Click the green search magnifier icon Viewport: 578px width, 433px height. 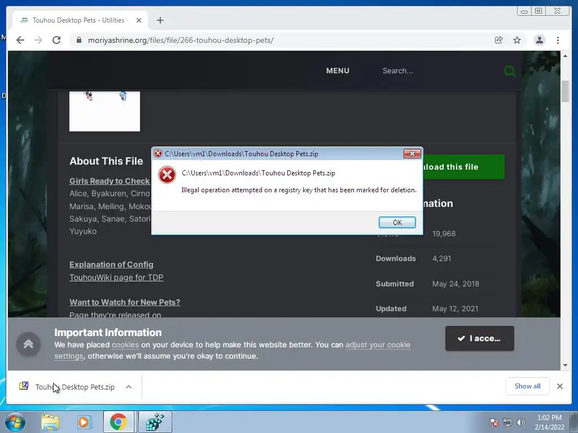click(x=510, y=70)
